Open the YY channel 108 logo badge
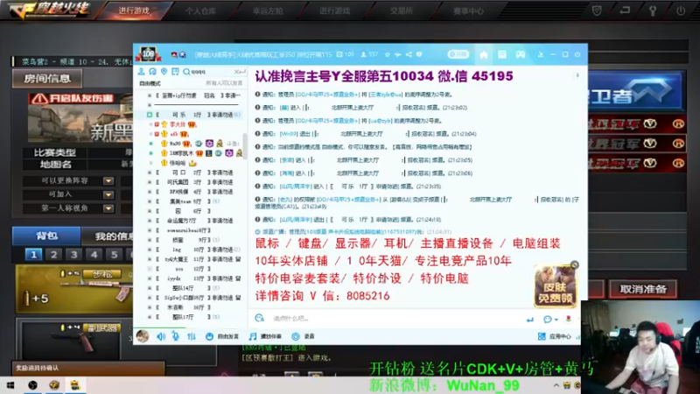Viewport: 700px width, 394px height. point(148,54)
